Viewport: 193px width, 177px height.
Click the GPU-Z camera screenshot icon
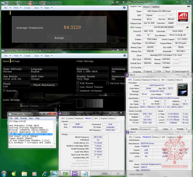pos(188,6)
